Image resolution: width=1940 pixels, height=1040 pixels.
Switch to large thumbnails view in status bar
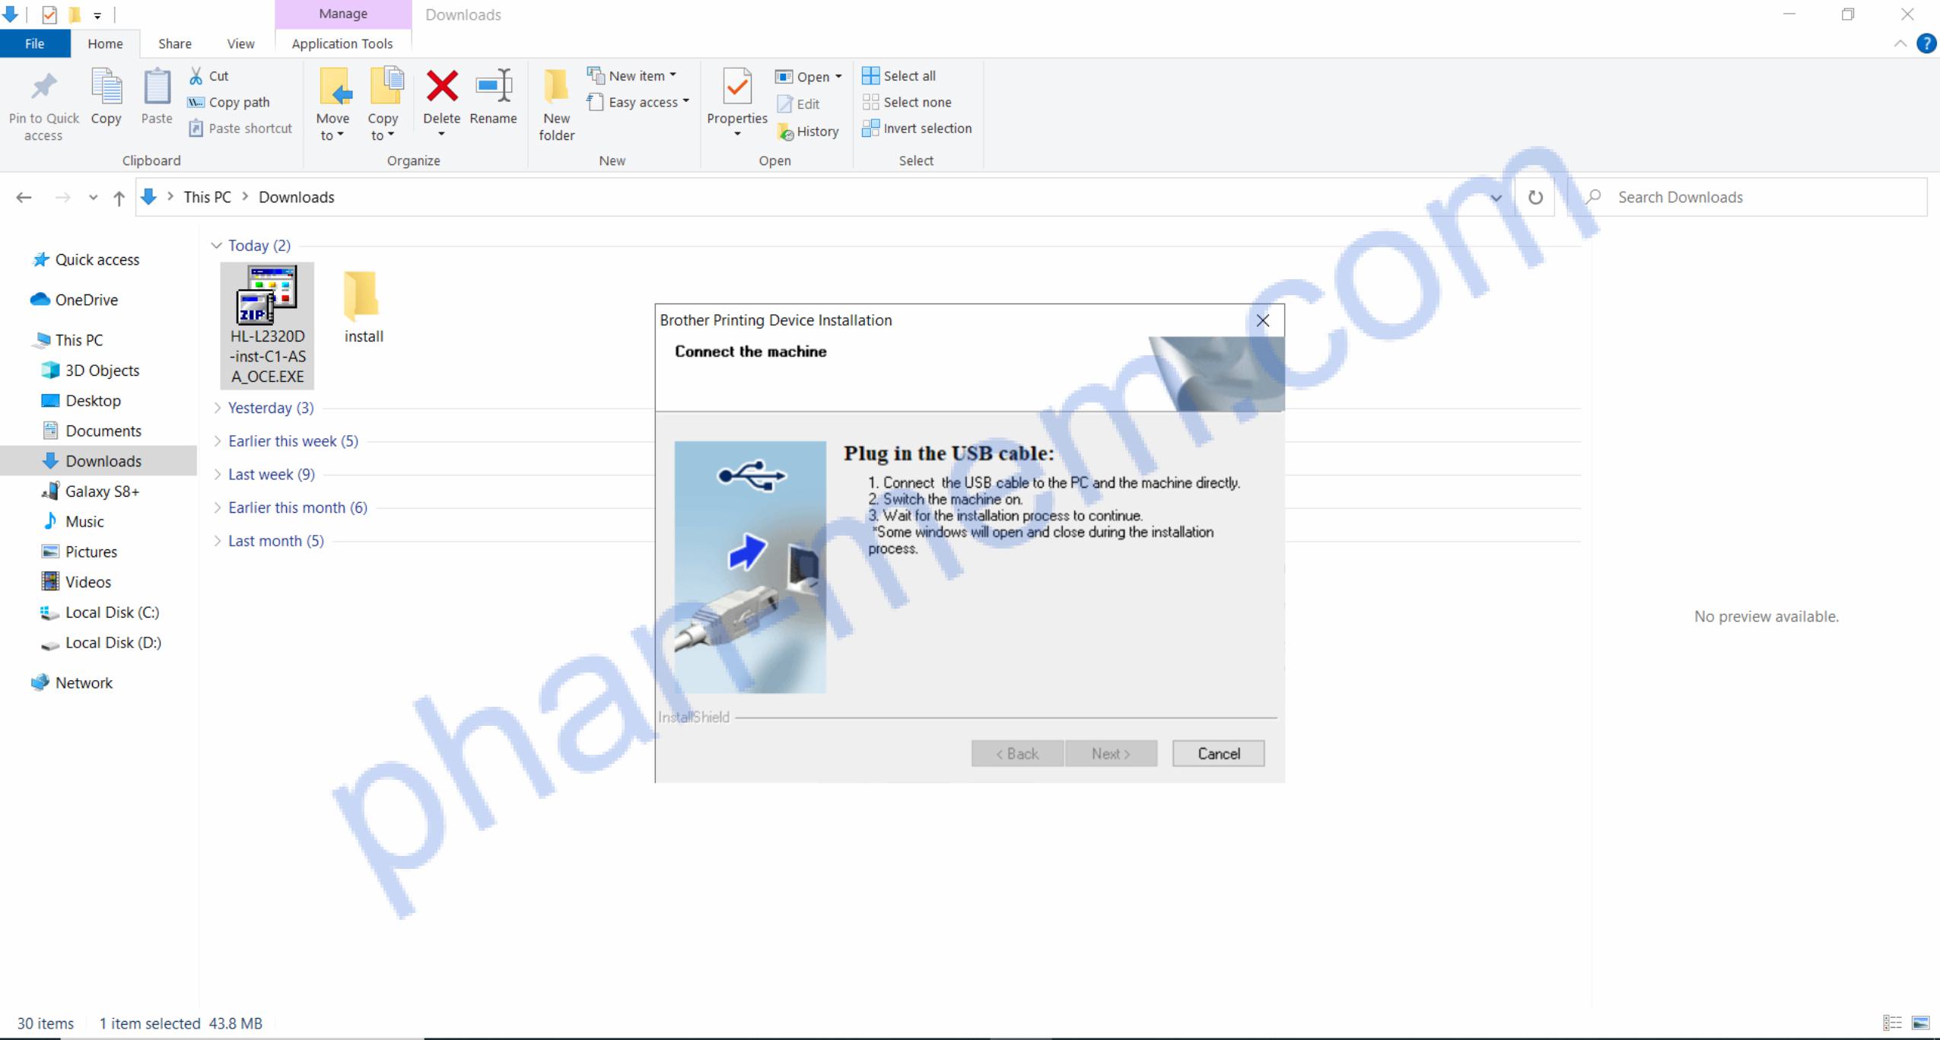coord(1921,1023)
